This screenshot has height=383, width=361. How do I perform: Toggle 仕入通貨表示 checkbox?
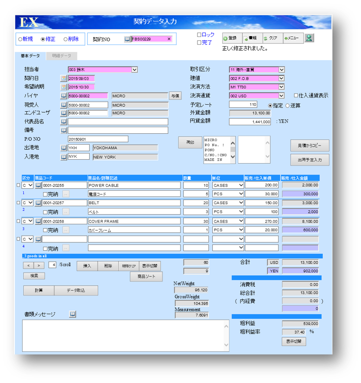296,95
